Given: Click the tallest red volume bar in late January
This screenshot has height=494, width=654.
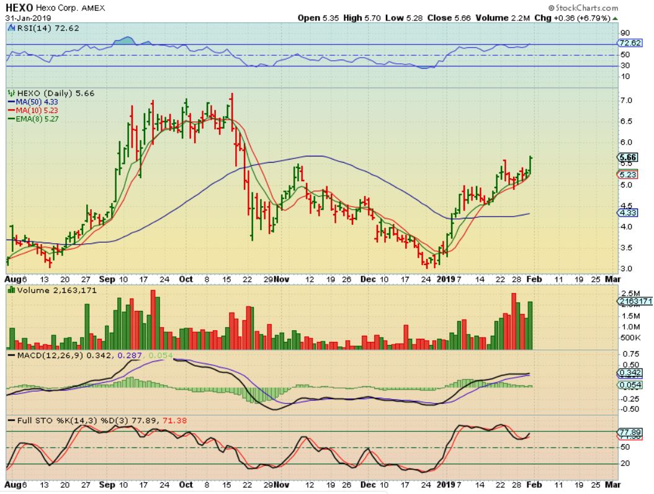Looking at the screenshot, I should click(514, 321).
